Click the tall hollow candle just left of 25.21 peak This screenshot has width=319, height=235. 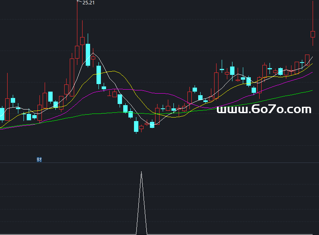72,76
